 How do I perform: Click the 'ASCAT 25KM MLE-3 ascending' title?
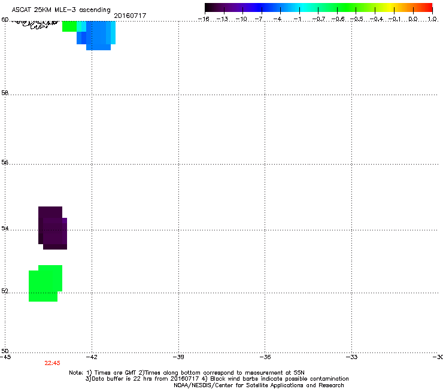61,10
